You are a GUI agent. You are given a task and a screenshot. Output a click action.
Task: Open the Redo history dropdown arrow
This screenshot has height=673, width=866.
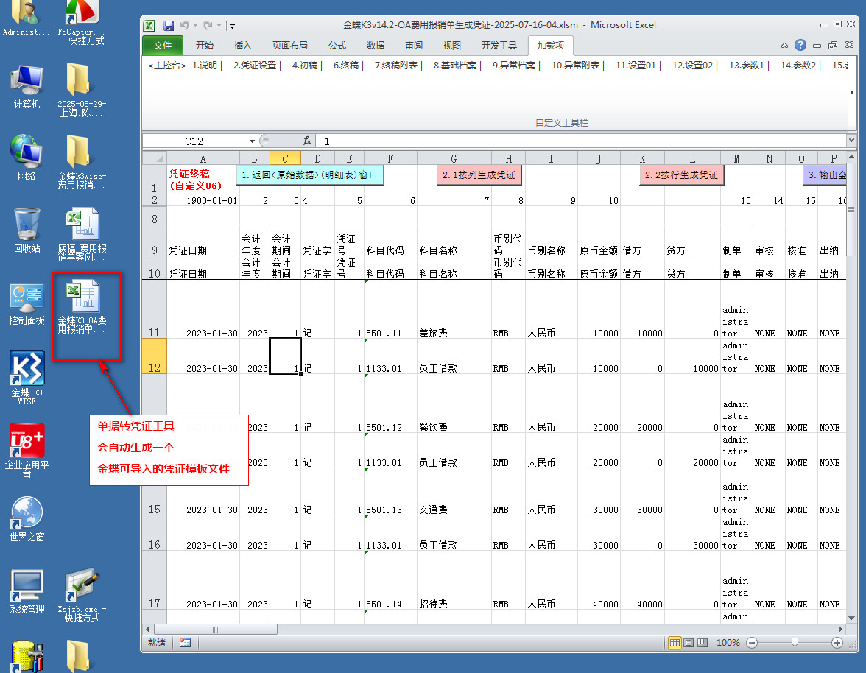(219, 25)
